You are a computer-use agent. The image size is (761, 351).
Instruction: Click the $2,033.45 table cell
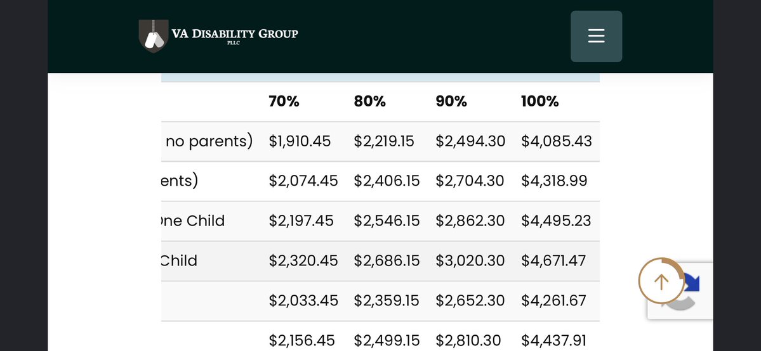coord(303,300)
